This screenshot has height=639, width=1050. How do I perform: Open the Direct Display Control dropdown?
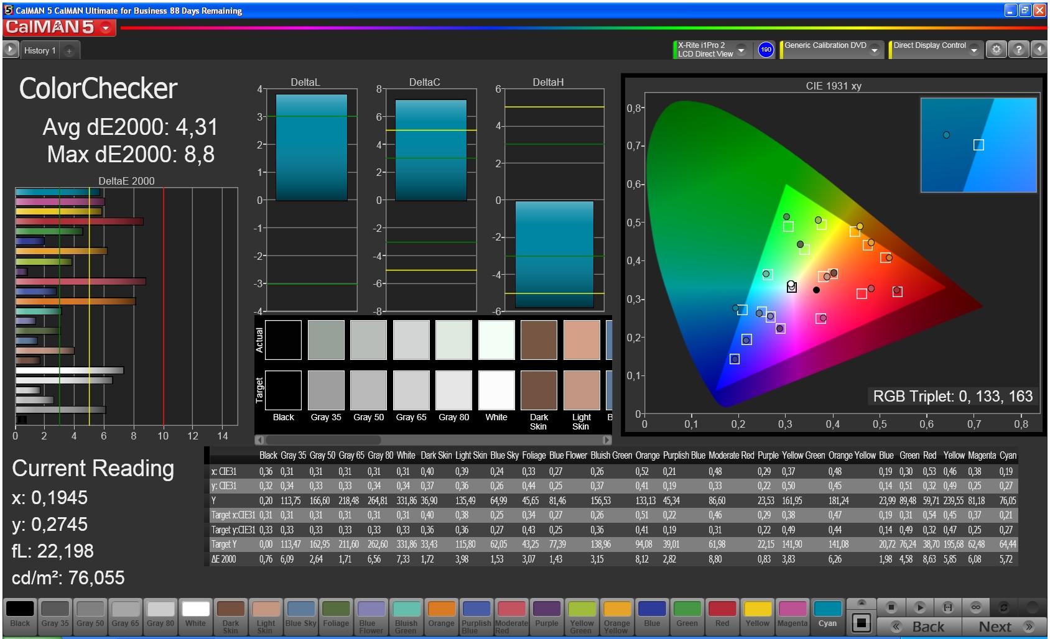point(973,50)
